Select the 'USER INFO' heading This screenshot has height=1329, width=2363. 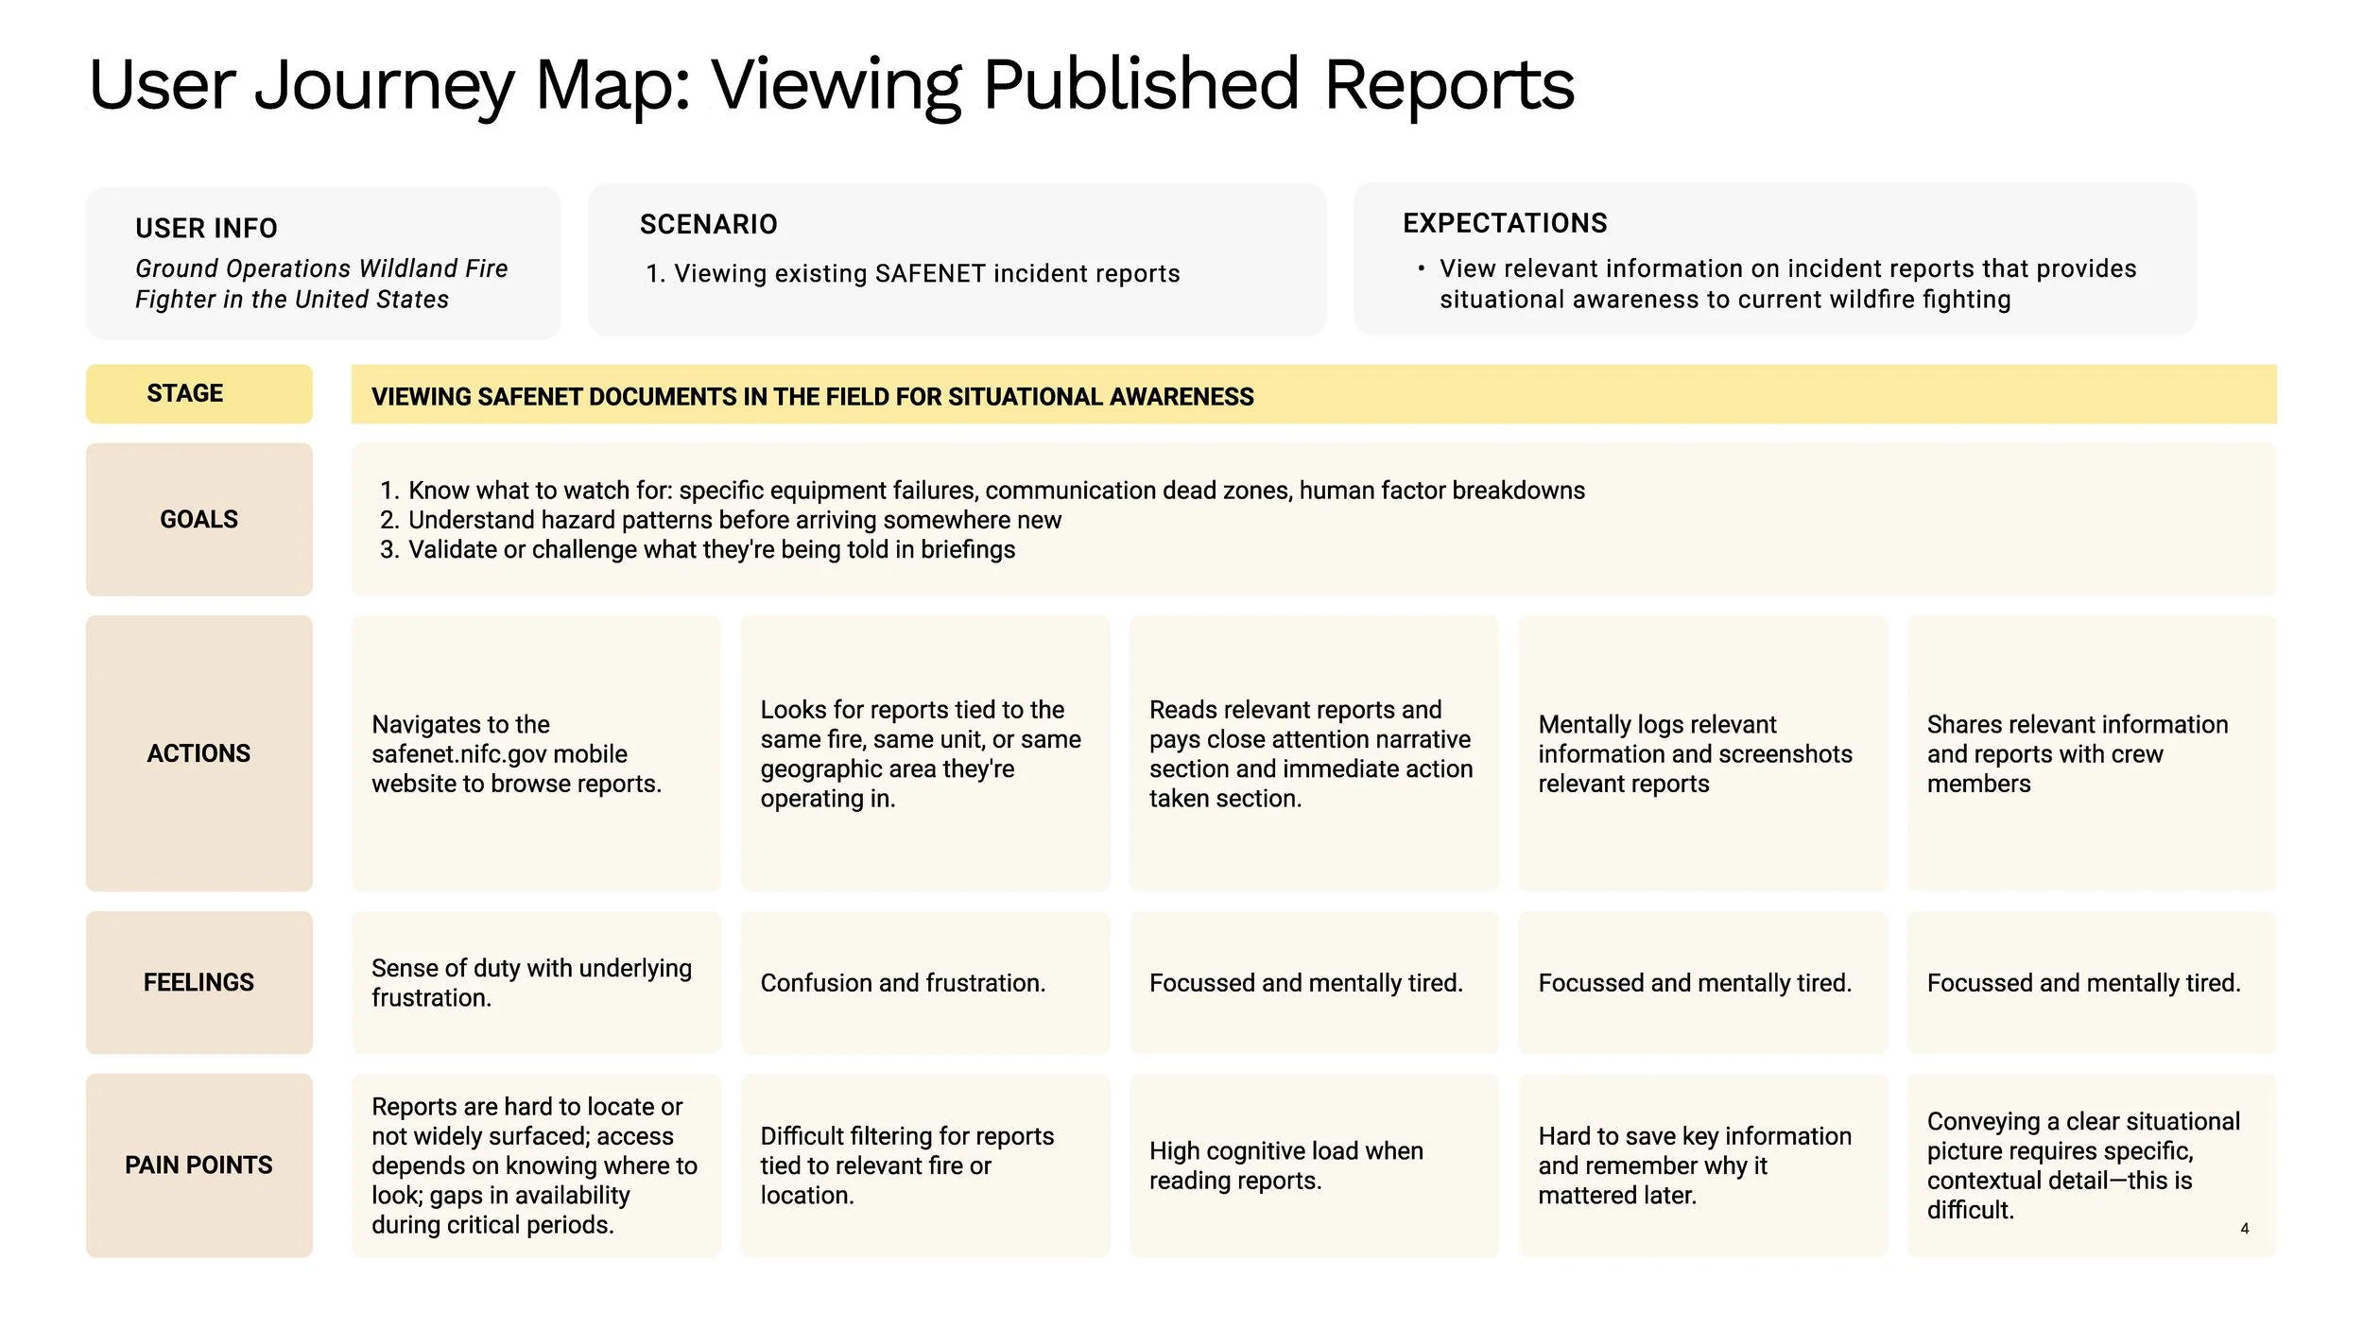click(206, 229)
